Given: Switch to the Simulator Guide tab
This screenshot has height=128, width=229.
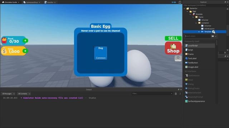Looking at the screenshot, I should (x=11, y=2).
